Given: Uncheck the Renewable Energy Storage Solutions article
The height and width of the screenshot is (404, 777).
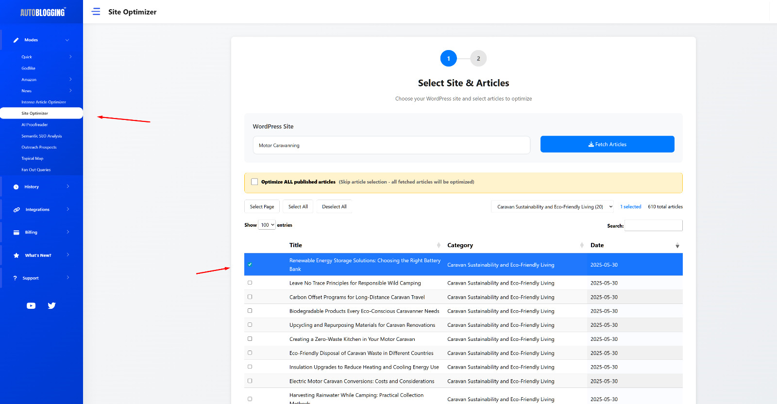Looking at the screenshot, I should 250,265.
